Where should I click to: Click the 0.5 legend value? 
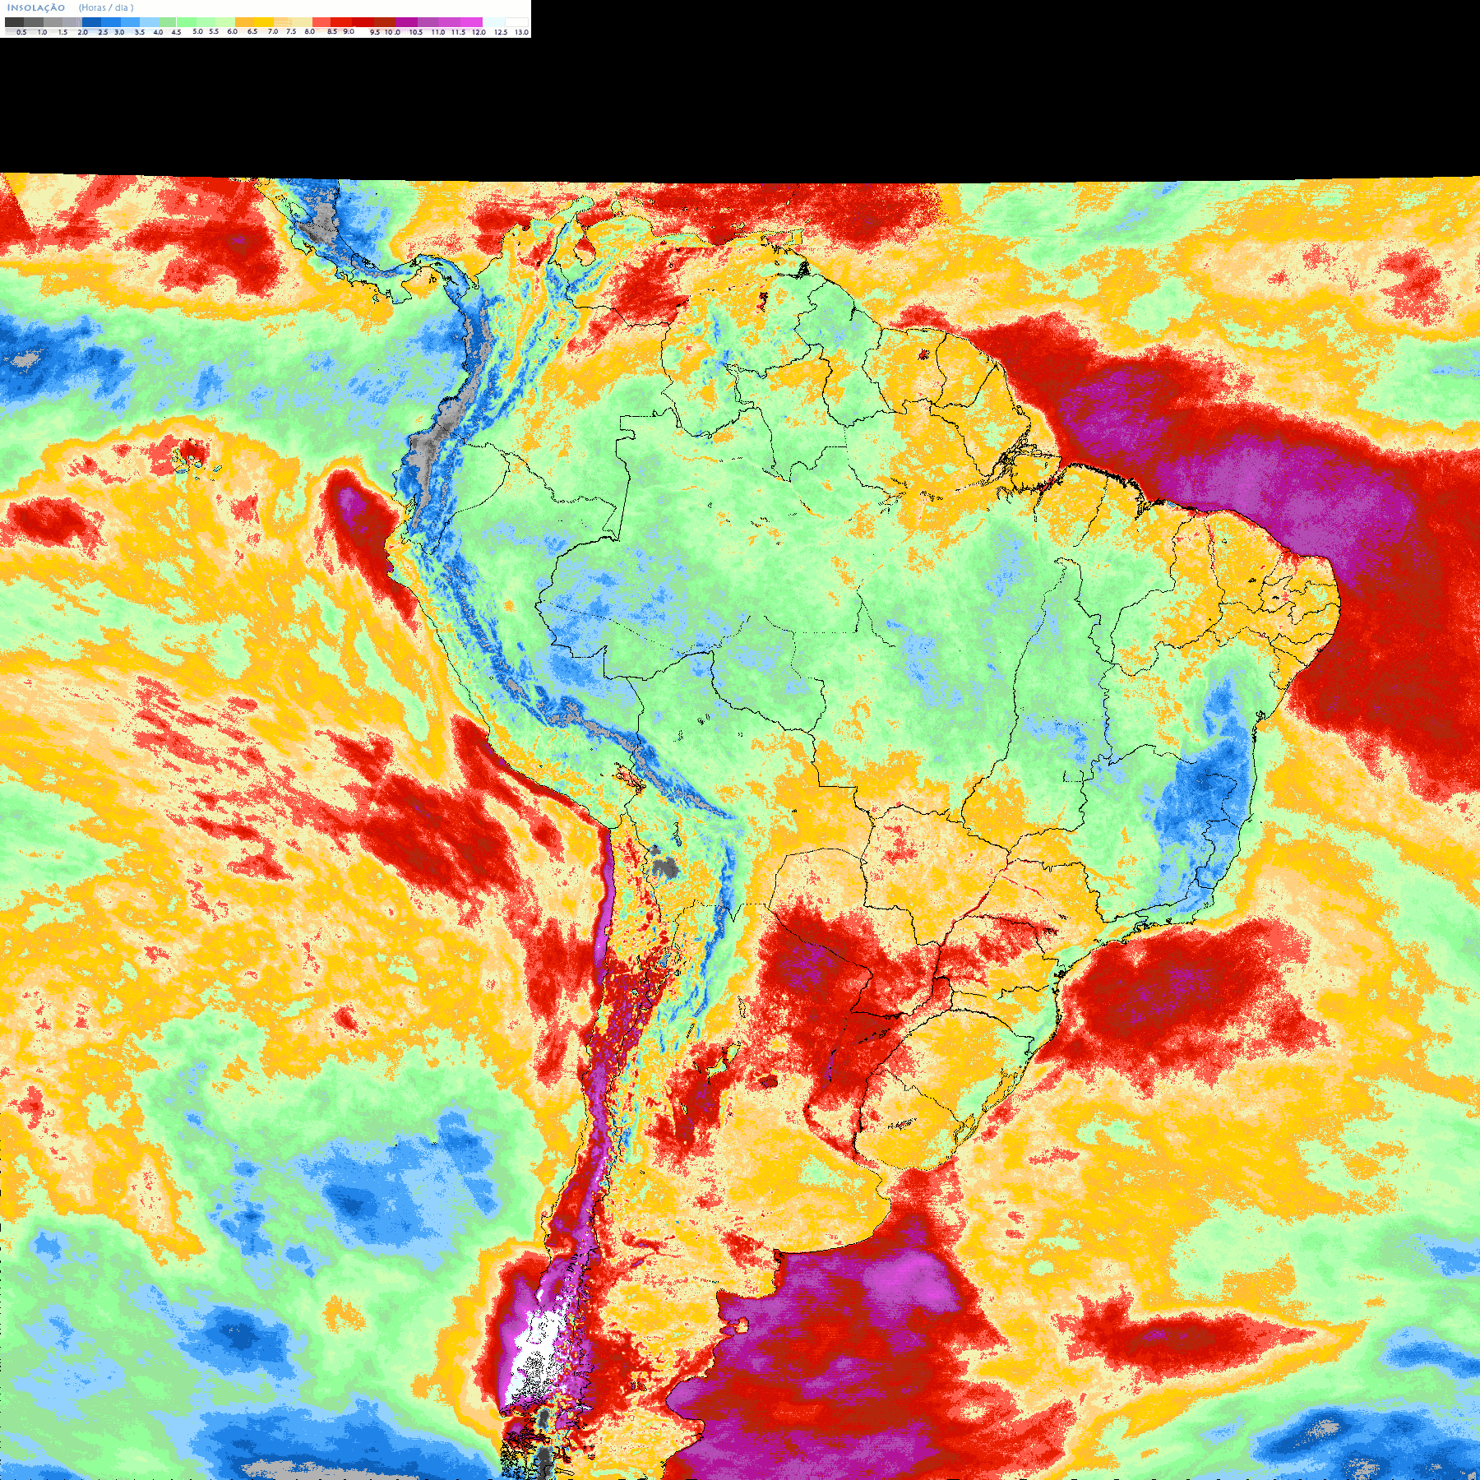click(21, 32)
